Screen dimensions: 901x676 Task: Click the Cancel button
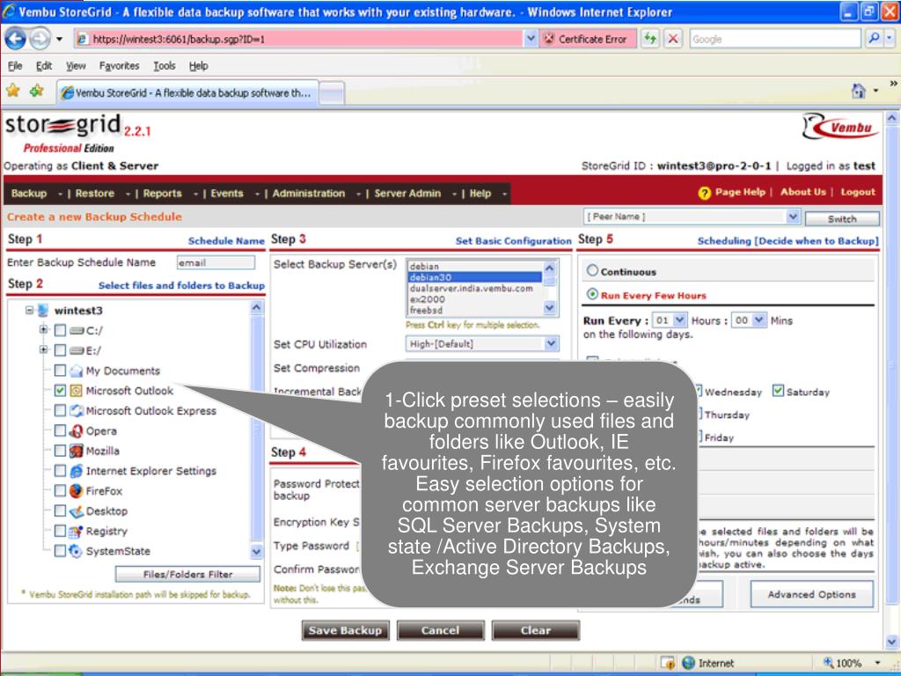pyautogui.click(x=440, y=630)
